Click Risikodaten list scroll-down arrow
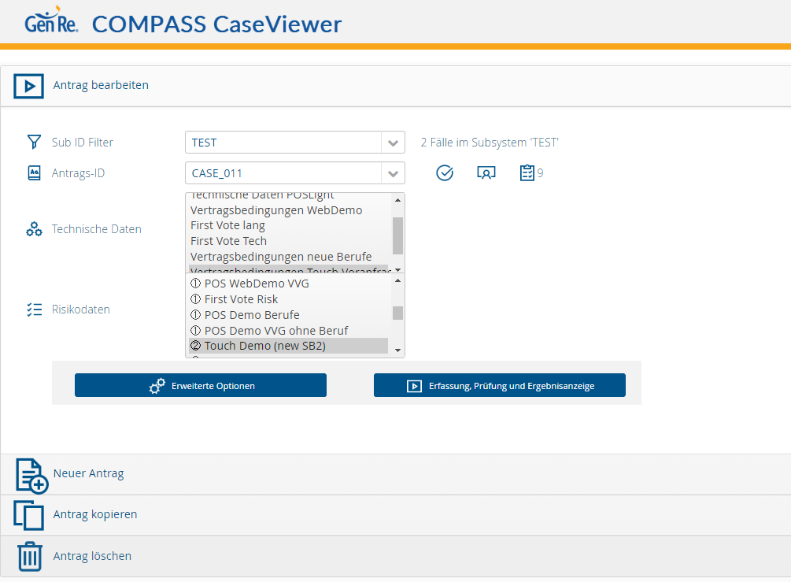This screenshot has height=582, width=791. coord(398,350)
